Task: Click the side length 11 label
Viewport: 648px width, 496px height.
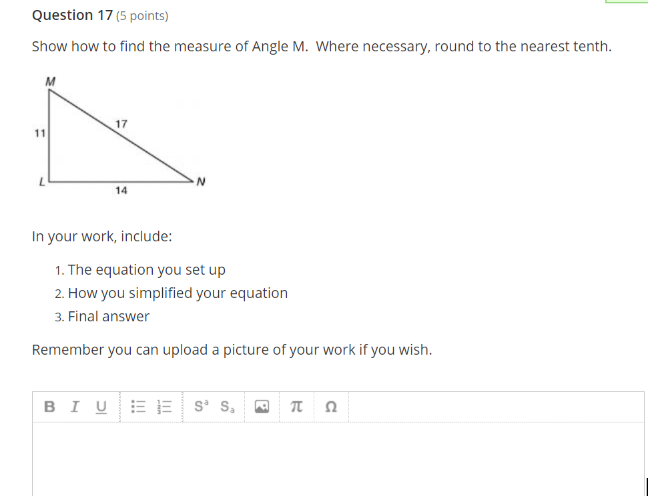Action: tap(39, 133)
